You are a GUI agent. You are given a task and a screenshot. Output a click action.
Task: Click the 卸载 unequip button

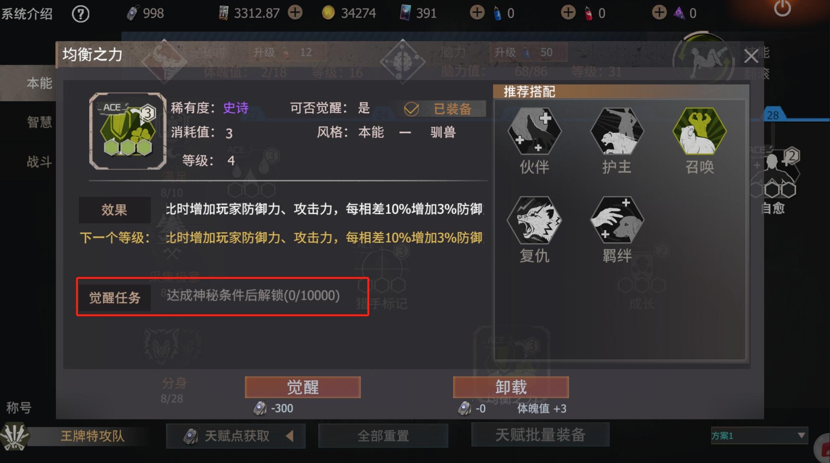click(x=511, y=387)
